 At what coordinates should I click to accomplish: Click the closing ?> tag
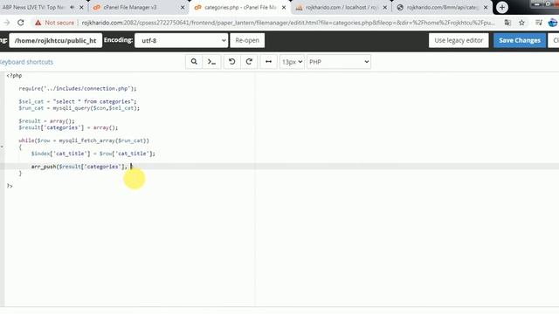(10, 186)
